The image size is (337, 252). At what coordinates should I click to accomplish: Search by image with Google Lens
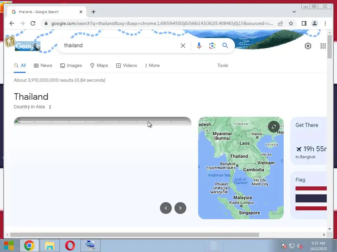click(x=212, y=45)
